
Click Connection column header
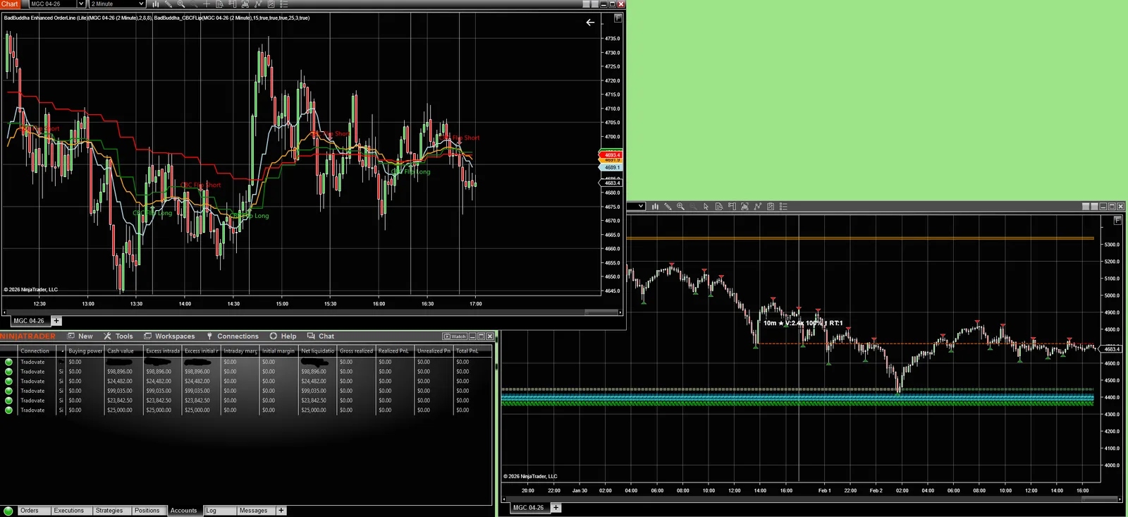point(35,351)
